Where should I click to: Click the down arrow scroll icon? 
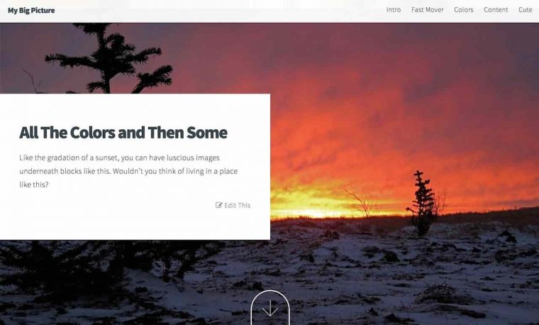coord(269,308)
